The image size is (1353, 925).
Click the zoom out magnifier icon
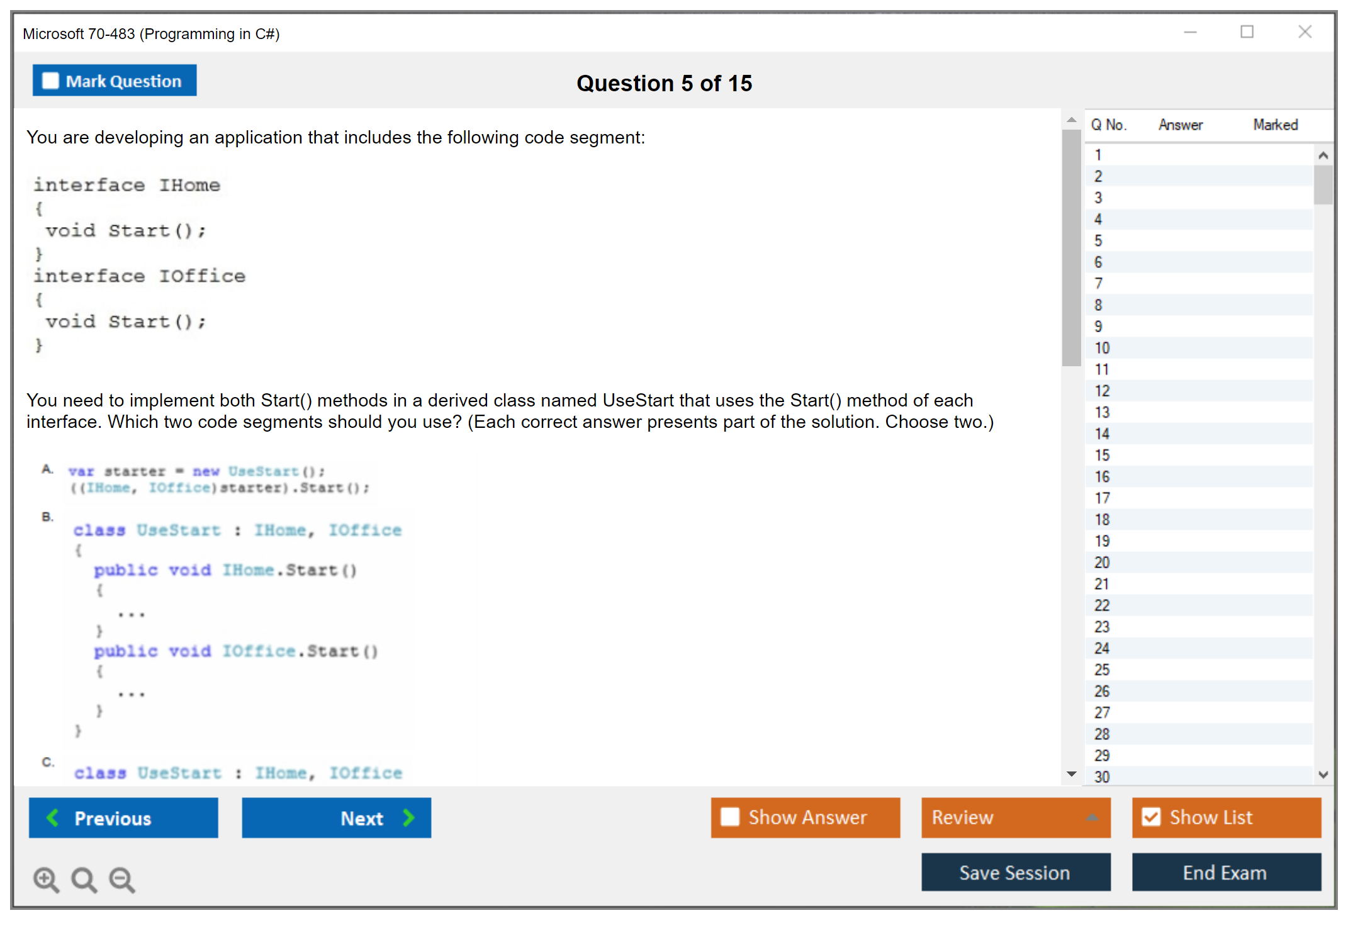pyautogui.click(x=121, y=879)
